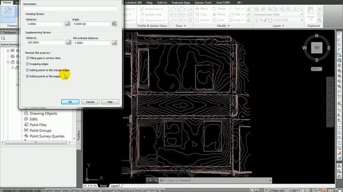Click N on the ViewCube compass
The width and height of the screenshot is (343, 192).
tap(317, 36)
